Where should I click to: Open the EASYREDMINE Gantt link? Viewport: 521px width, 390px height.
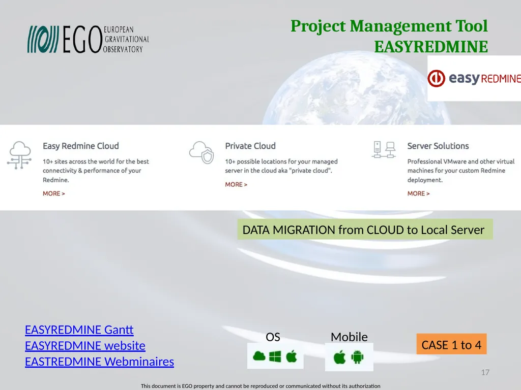coord(79,330)
